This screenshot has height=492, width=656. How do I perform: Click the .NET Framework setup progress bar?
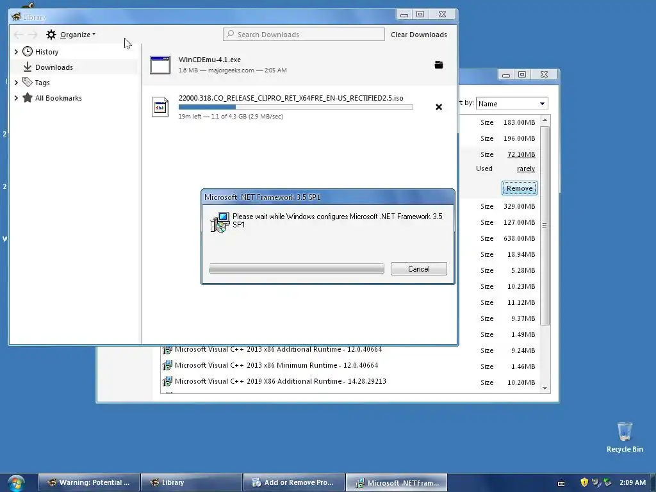click(x=297, y=268)
